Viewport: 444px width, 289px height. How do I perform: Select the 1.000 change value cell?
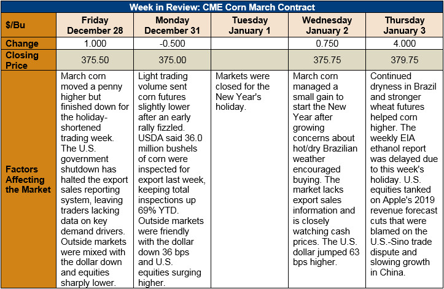[95, 44]
